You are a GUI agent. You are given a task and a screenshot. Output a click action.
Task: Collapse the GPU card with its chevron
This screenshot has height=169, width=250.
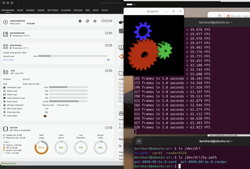tap(110, 71)
